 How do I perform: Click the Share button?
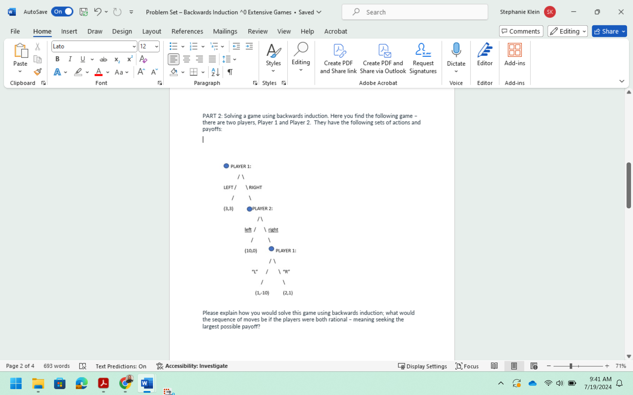tap(606, 31)
